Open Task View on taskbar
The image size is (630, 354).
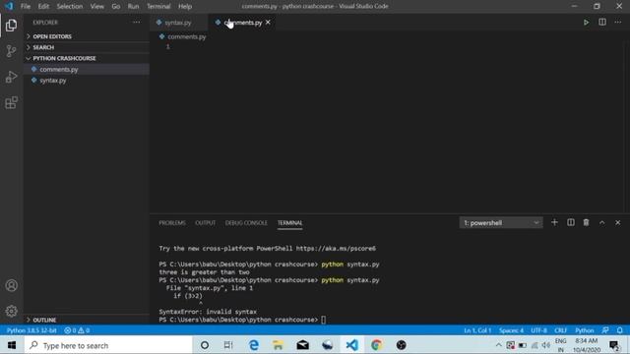click(228, 345)
